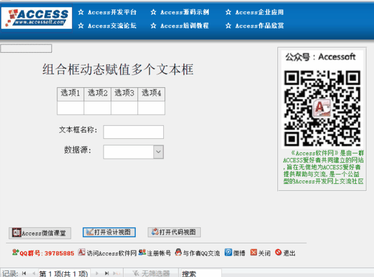Click star icon beside Access开发平台
Viewport: 374px width, 277px height.
point(81,12)
